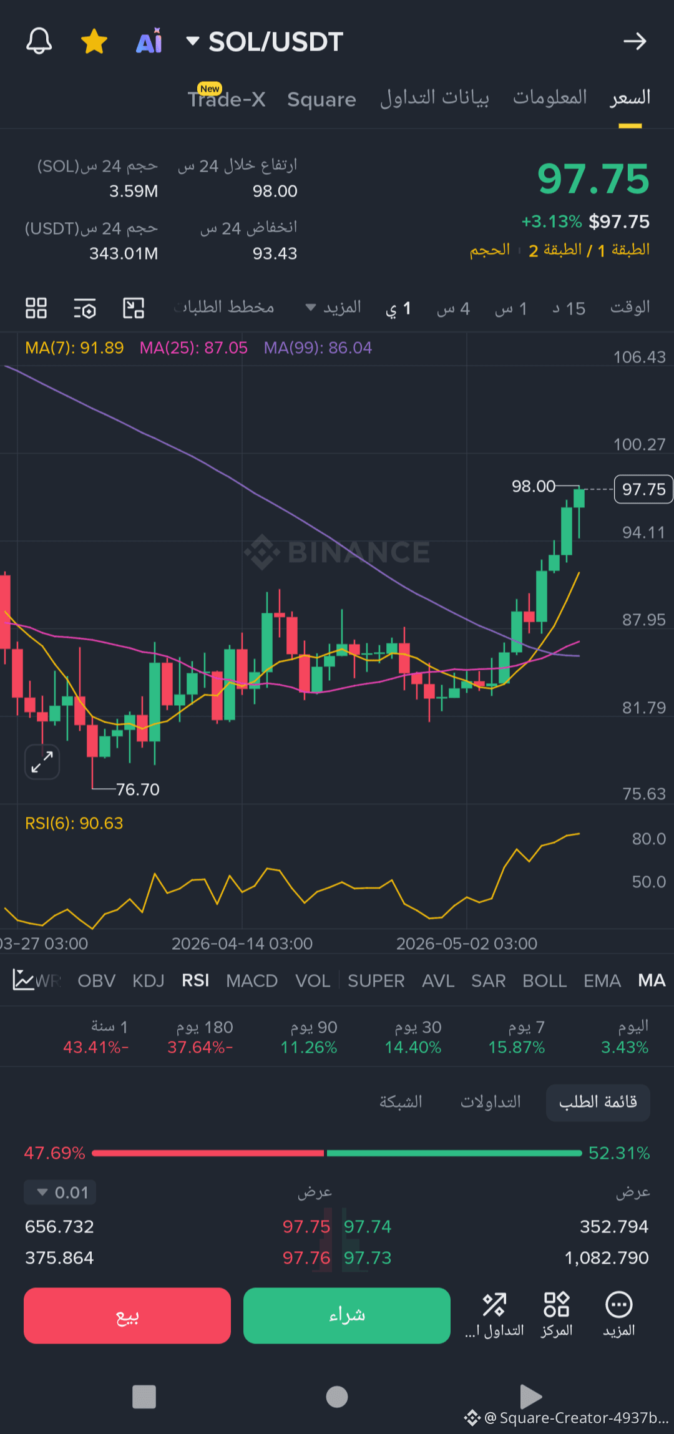
Task: Enable the BOLL indicator overlay
Action: (x=545, y=981)
